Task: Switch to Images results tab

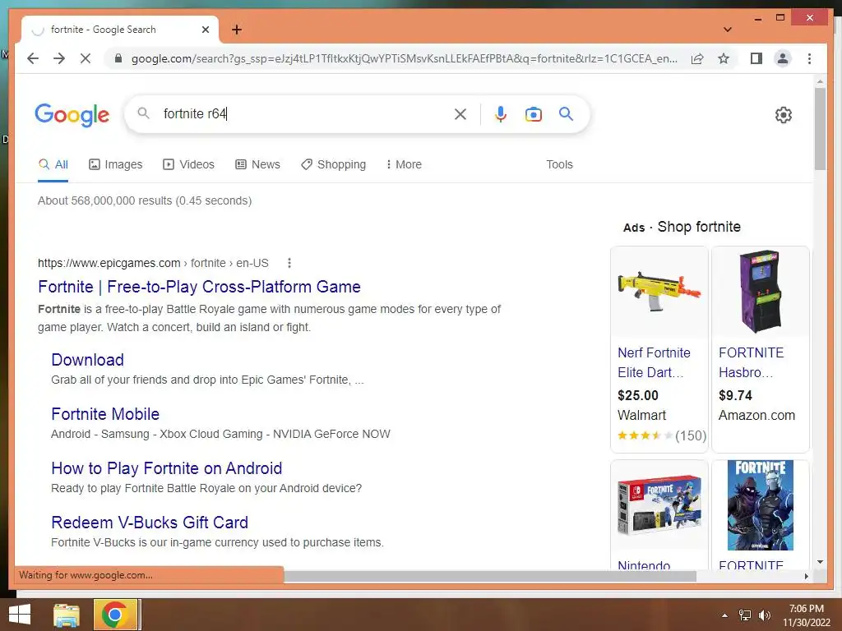Action: [x=115, y=164]
